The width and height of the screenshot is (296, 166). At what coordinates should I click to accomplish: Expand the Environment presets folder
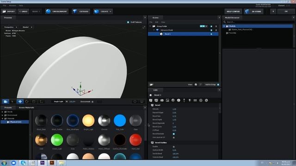pyautogui.click(x=2, y=115)
